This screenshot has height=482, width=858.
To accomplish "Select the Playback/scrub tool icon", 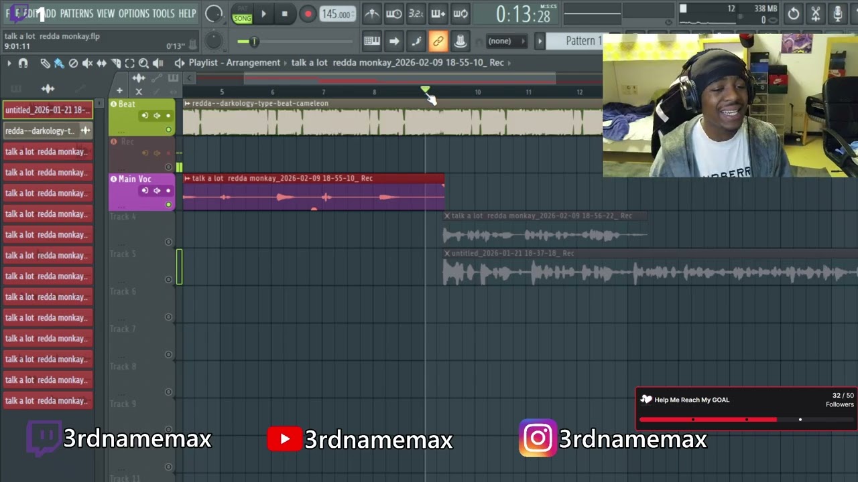I will pyautogui.click(x=158, y=63).
